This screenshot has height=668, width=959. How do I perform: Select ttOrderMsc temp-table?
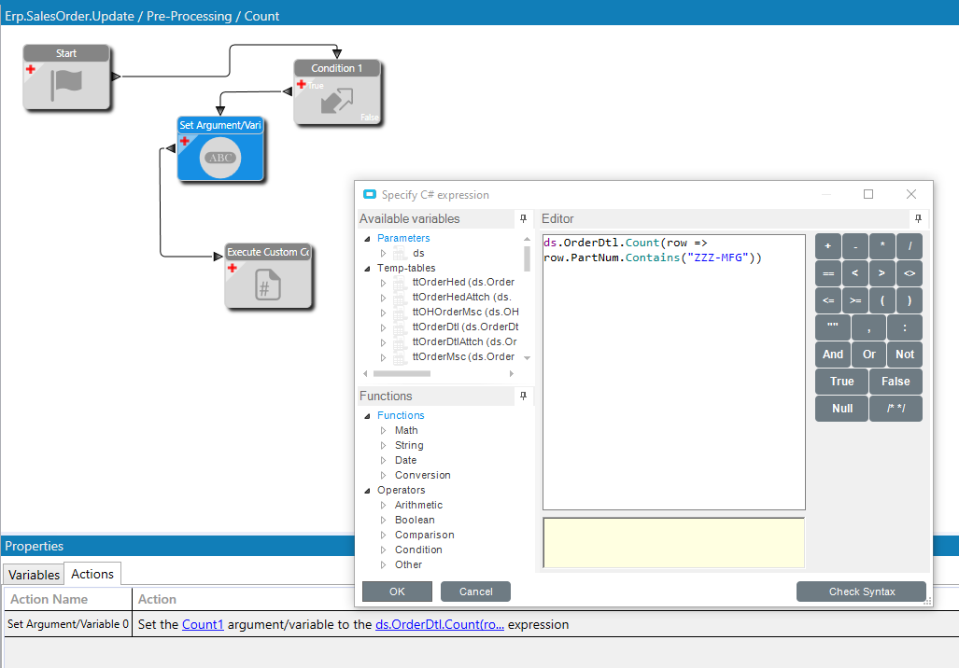pyautogui.click(x=463, y=356)
